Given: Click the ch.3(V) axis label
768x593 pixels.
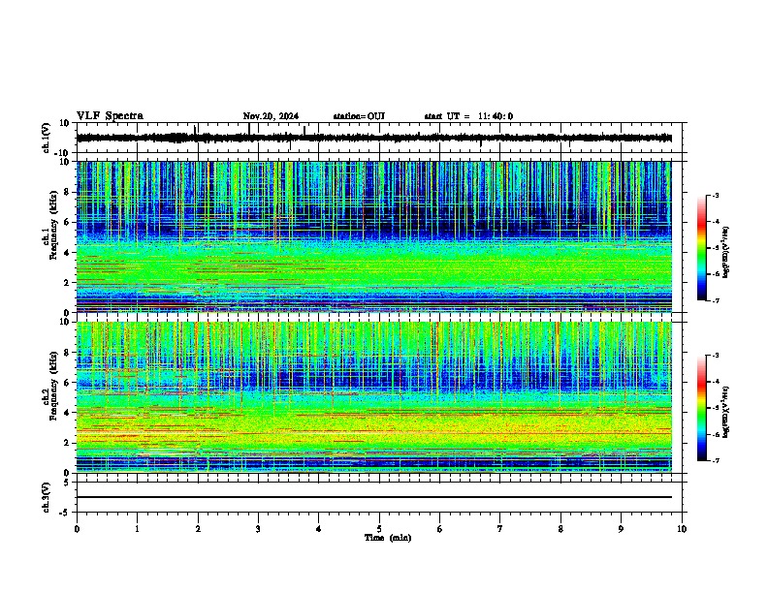Looking at the screenshot, I should click(x=46, y=497).
